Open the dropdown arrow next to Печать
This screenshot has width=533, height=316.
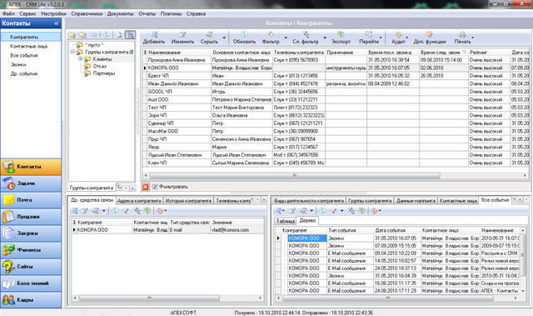tap(472, 38)
